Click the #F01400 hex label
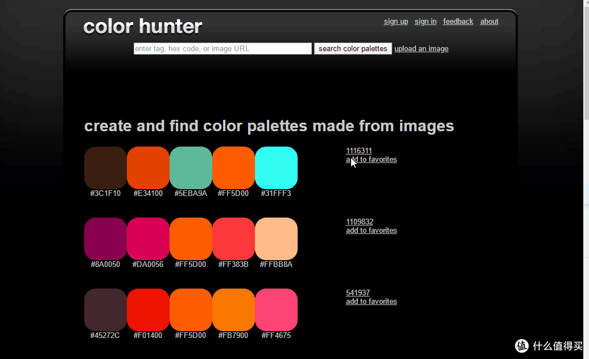This screenshot has height=359, width=589. (147, 335)
